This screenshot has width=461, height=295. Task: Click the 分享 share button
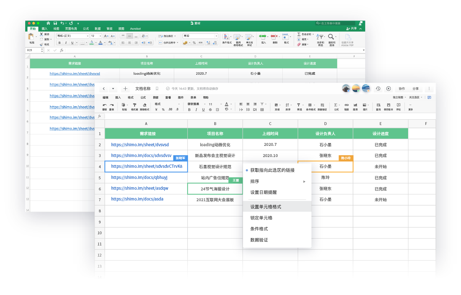point(416,89)
